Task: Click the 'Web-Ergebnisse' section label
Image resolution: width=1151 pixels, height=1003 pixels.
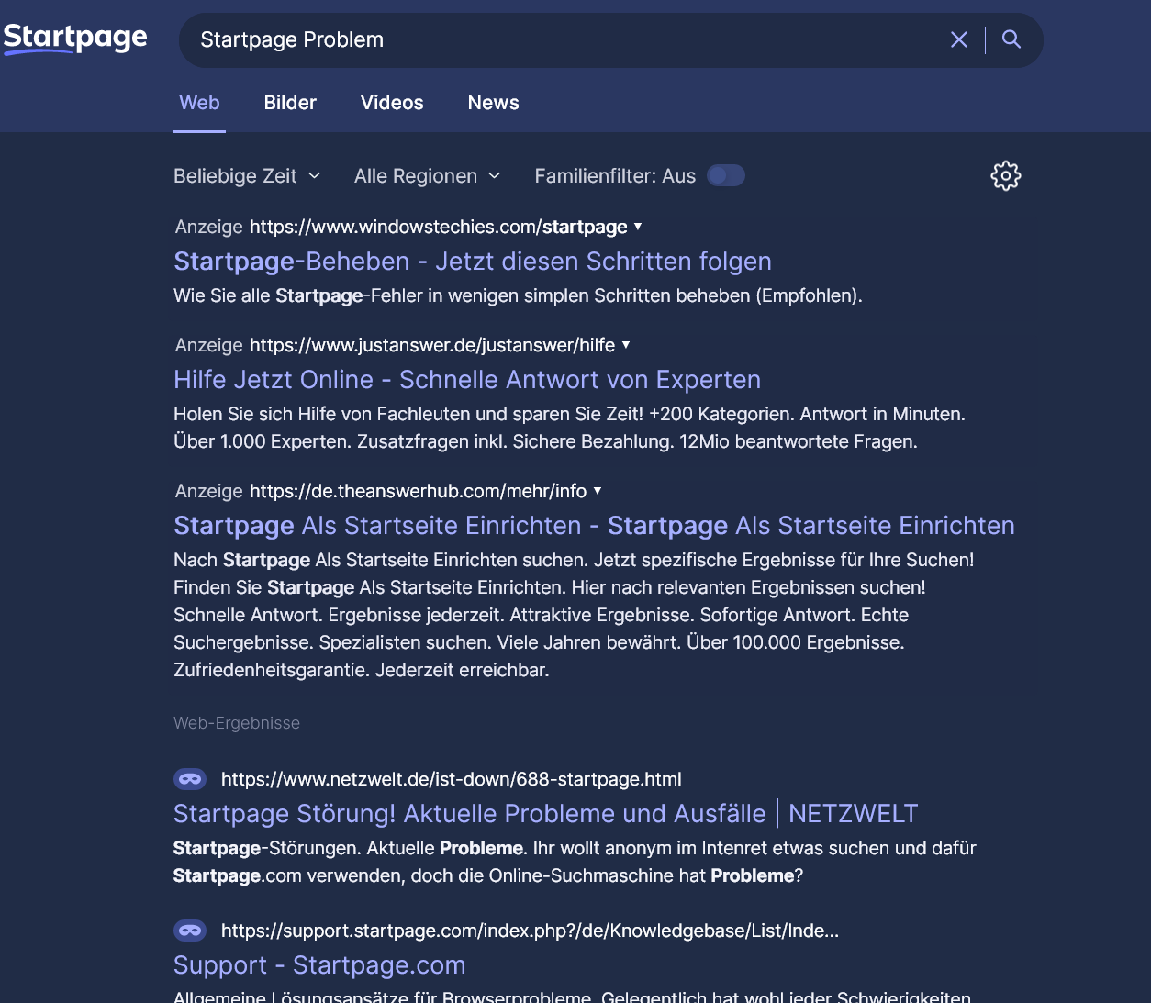Action: (x=237, y=723)
